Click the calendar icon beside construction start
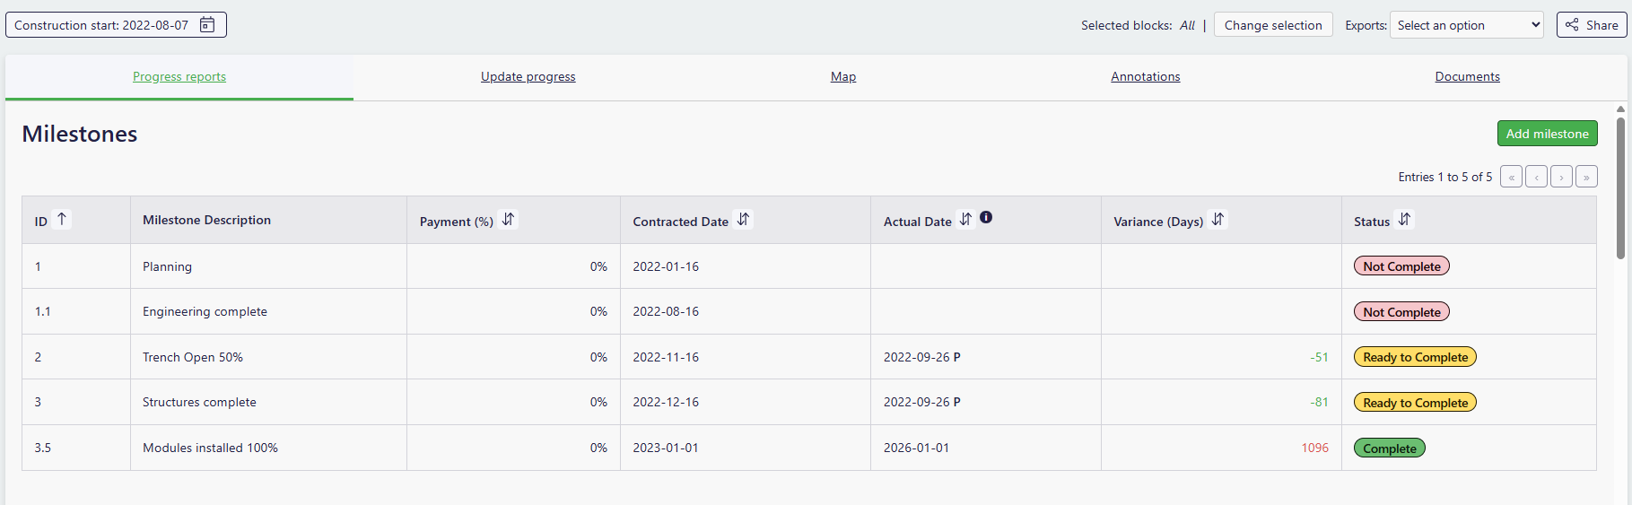Image resolution: width=1632 pixels, height=505 pixels. 207,25
